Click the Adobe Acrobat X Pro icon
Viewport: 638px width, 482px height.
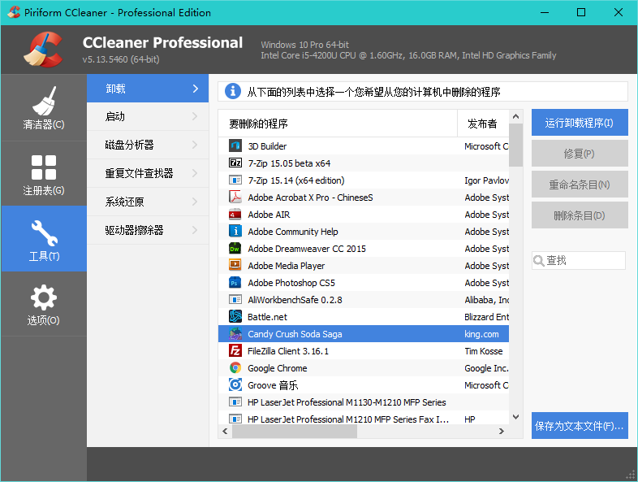click(x=235, y=198)
